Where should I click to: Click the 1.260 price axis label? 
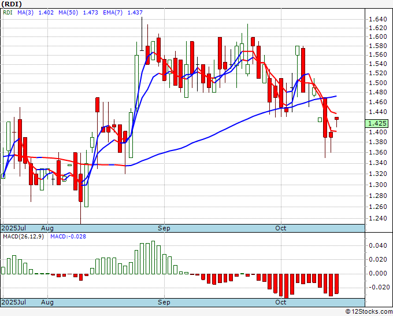pyautogui.click(x=378, y=207)
